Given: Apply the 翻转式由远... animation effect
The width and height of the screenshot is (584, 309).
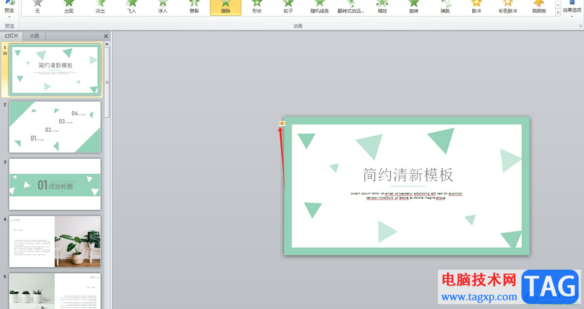Looking at the screenshot, I should pyautogui.click(x=351, y=7).
